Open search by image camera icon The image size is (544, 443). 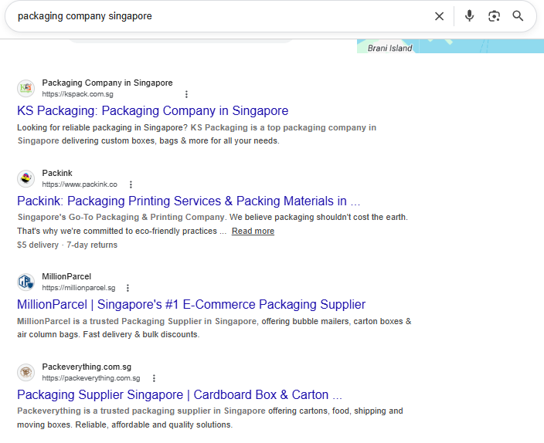tap(494, 16)
